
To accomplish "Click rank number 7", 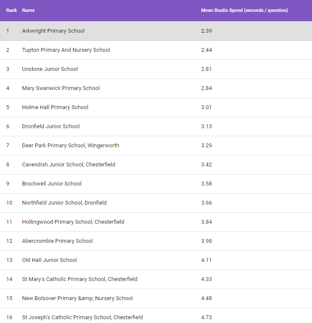I will point(8,146).
